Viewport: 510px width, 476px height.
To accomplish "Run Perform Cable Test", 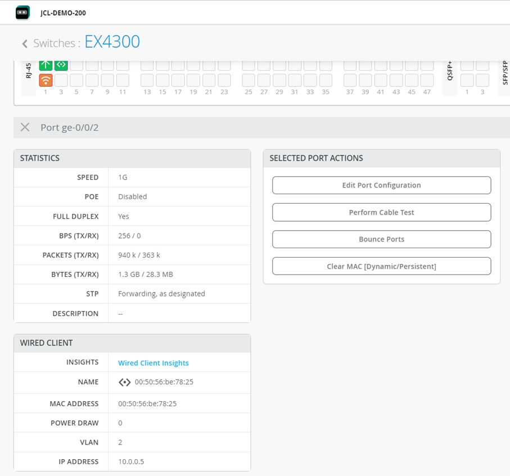I will 381,212.
